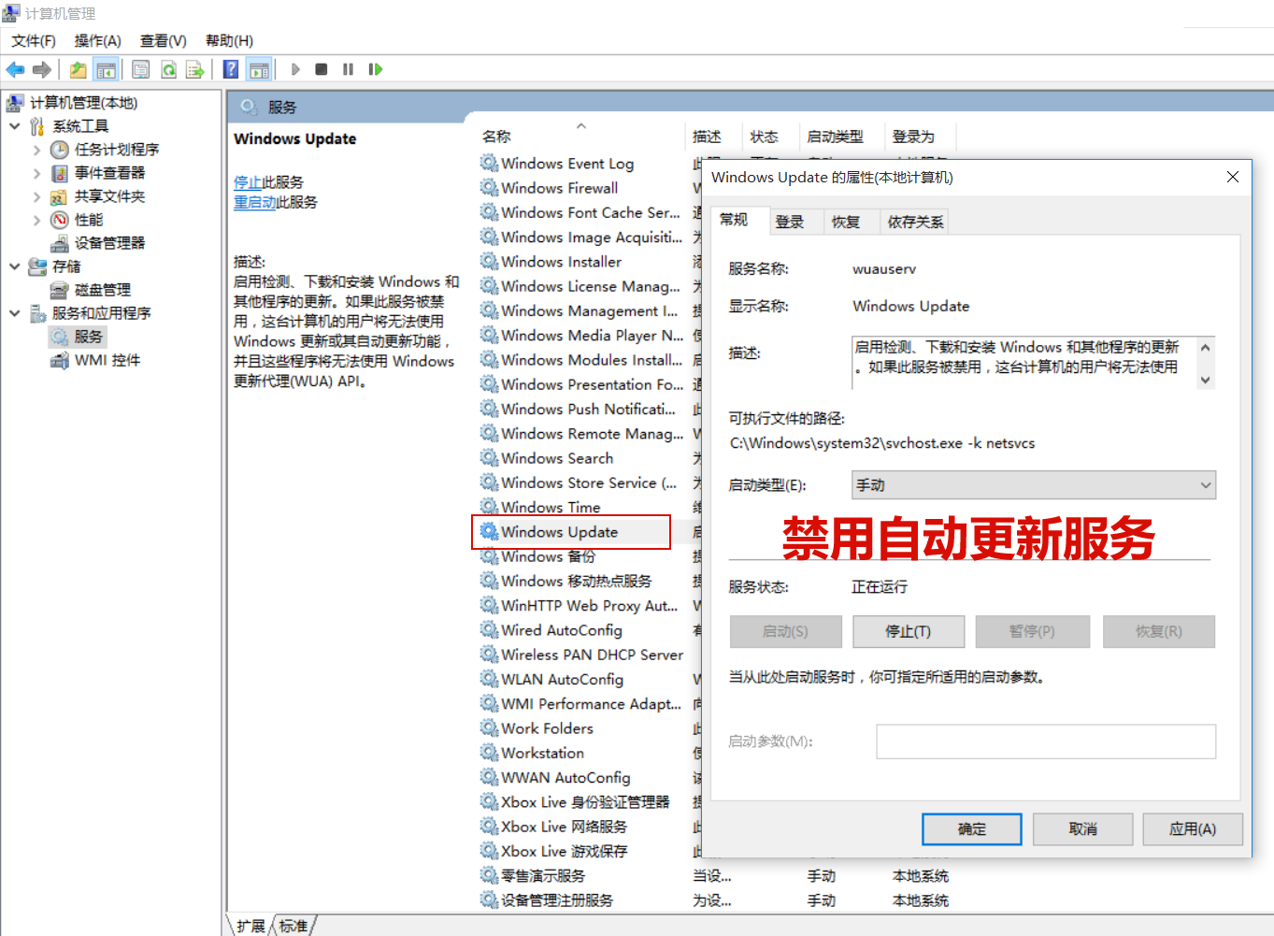Sort services by the 名称 column header
1274x936 pixels.
coord(496,137)
